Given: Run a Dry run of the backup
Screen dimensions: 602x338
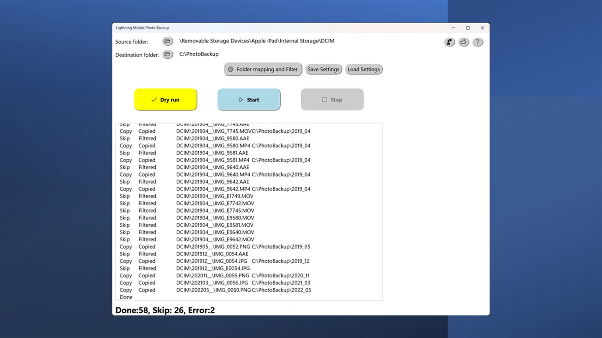Looking at the screenshot, I should click(166, 99).
